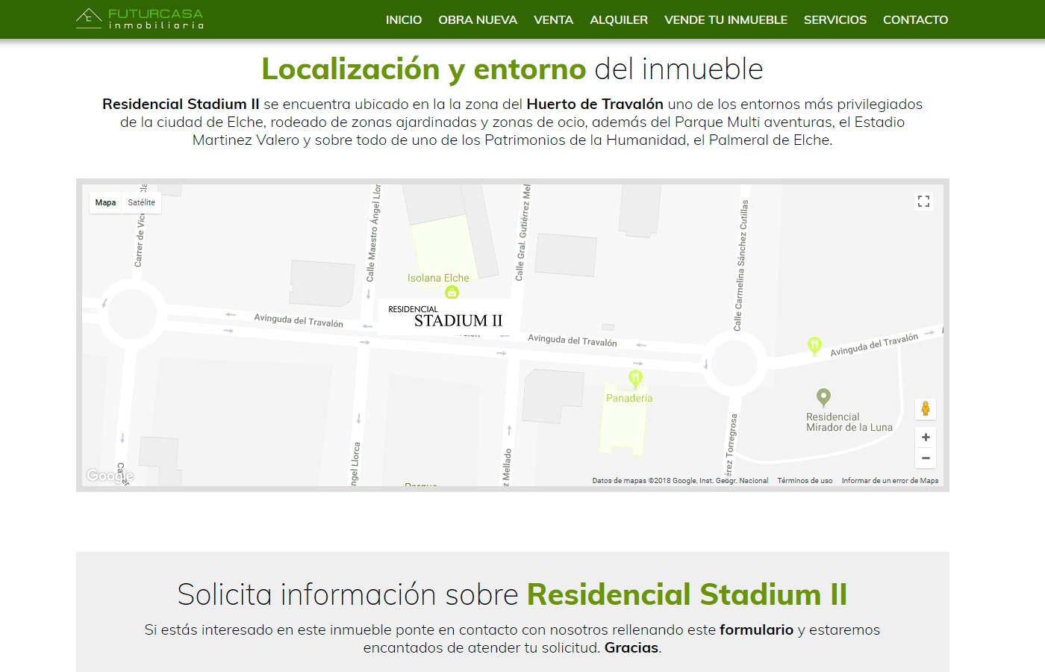This screenshot has width=1045, height=672.
Task: Zoom in on the map
Action: (x=926, y=438)
